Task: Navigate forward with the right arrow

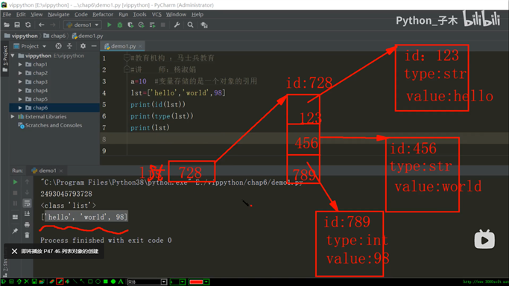Action: coord(52,25)
